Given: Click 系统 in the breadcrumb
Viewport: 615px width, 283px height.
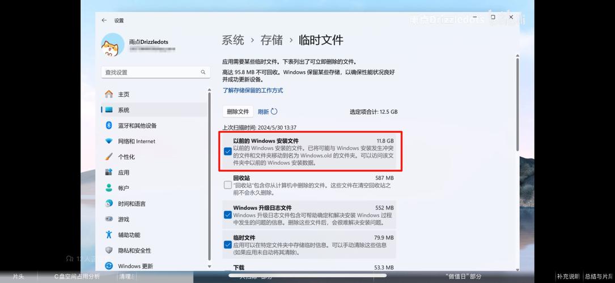Looking at the screenshot, I should coord(233,40).
